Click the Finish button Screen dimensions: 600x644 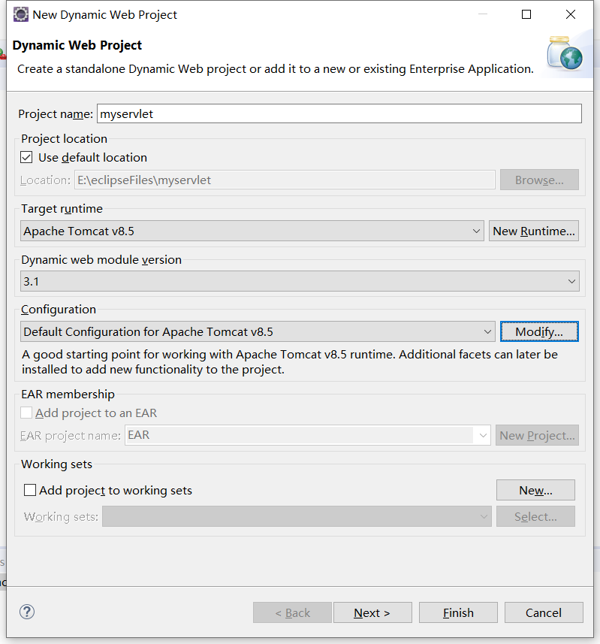[x=458, y=612]
